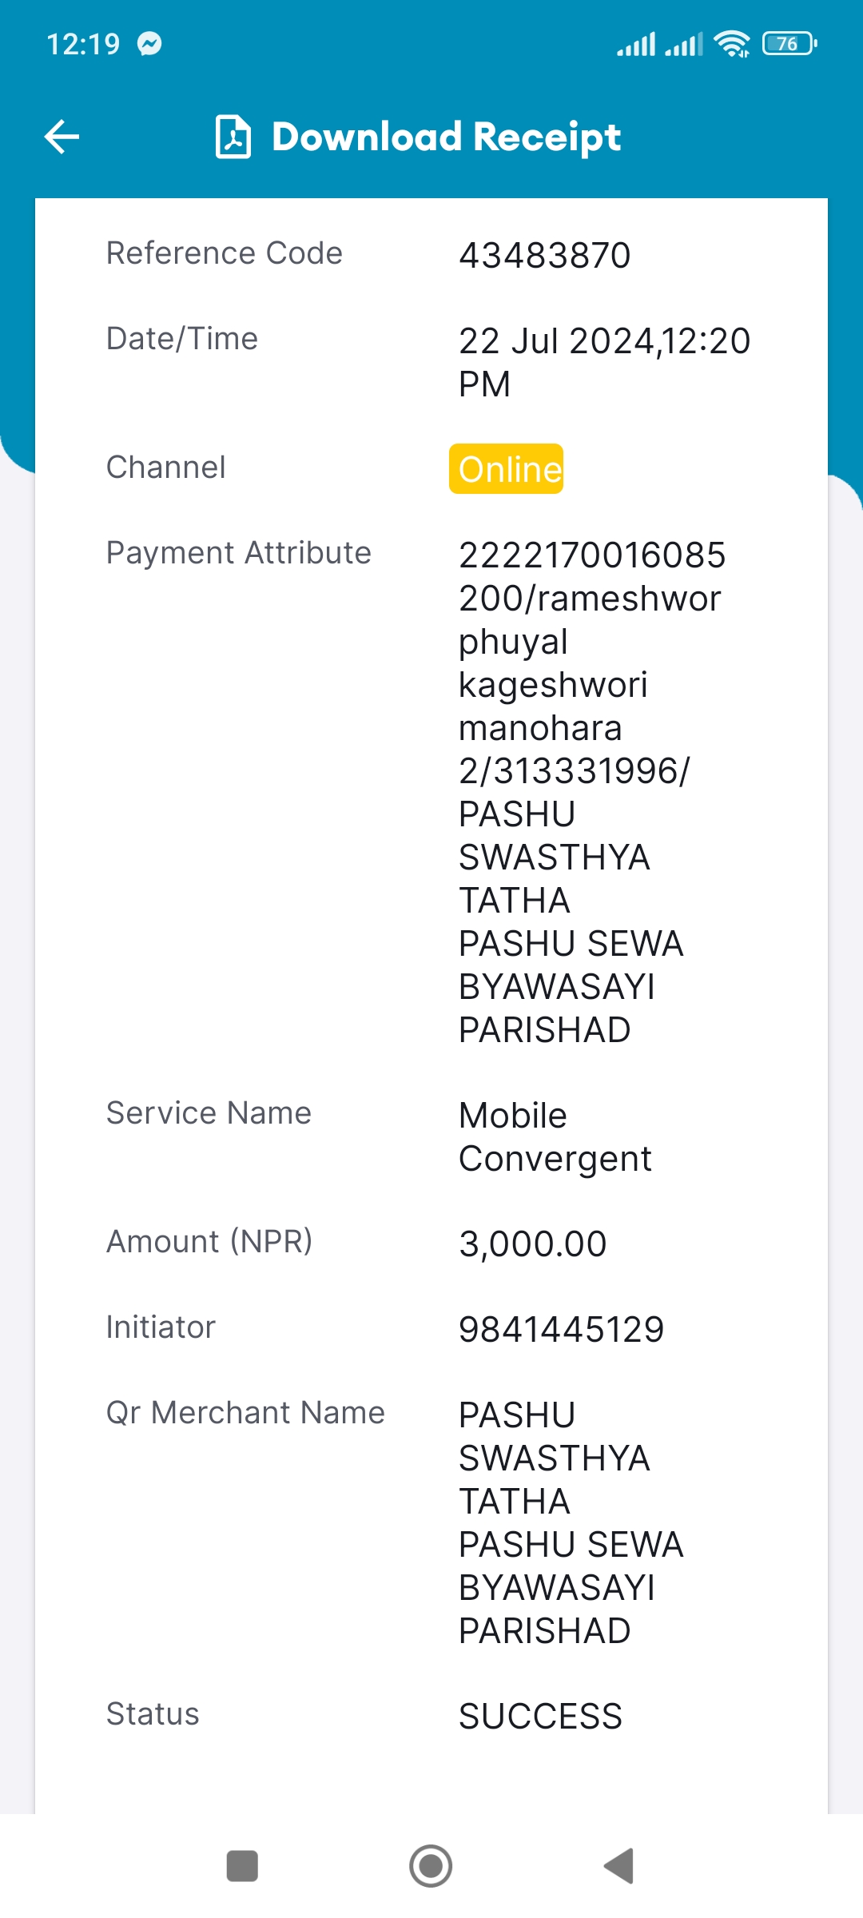863x1918 pixels.
Task: Tap the Mobile Convergent service name
Action: [555, 1137]
